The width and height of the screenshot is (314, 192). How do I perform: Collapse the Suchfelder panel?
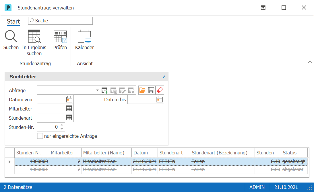[x=164, y=77]
